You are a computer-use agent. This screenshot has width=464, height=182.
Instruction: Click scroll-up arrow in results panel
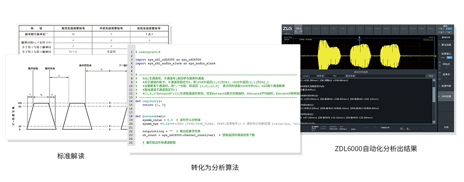click(434, 80)
